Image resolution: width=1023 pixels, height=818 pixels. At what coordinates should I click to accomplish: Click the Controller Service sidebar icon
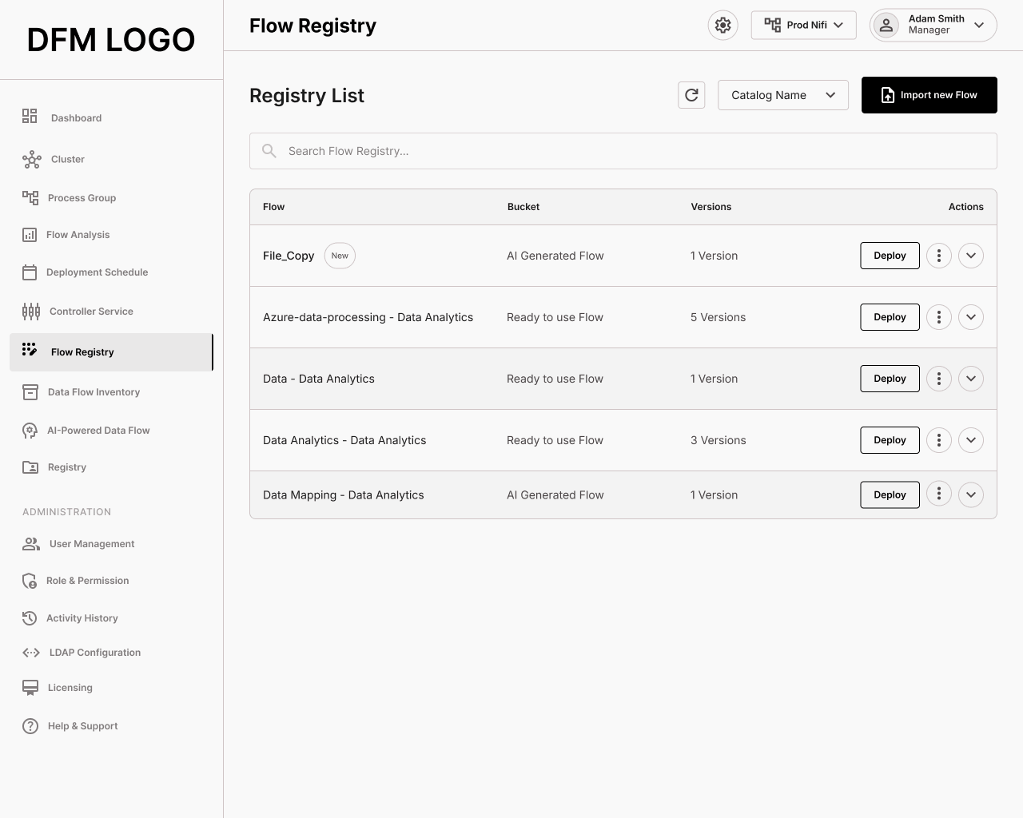click(31, 312)
